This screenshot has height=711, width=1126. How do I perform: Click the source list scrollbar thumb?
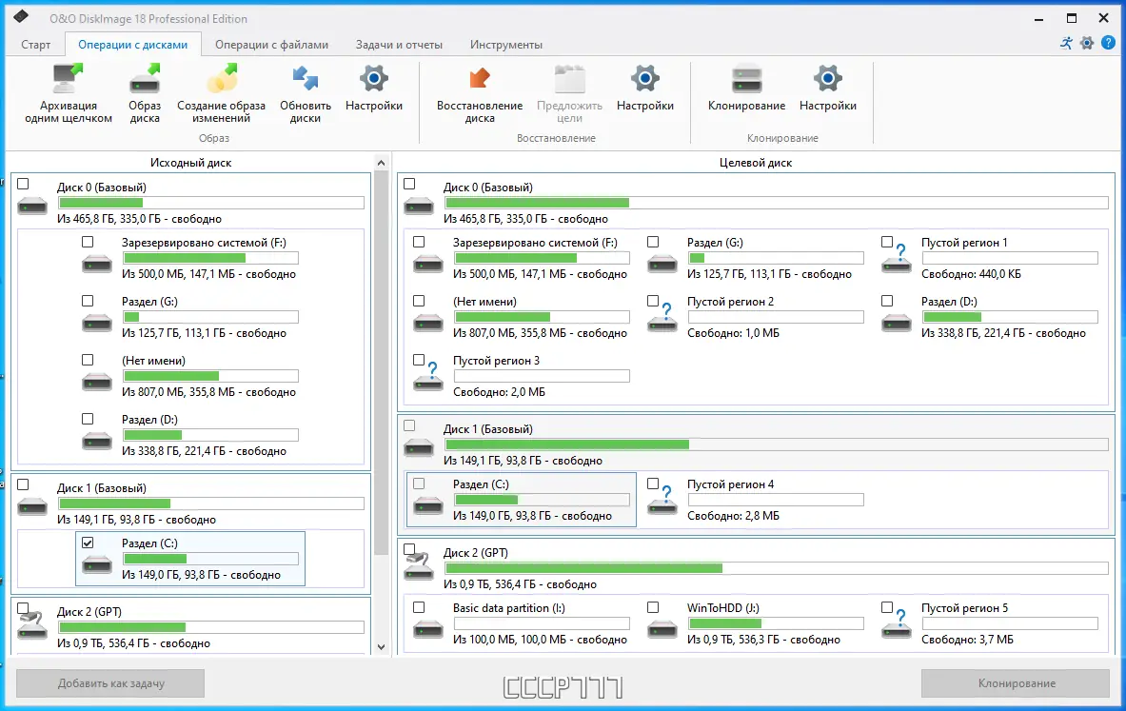click(x=382, y=363)
